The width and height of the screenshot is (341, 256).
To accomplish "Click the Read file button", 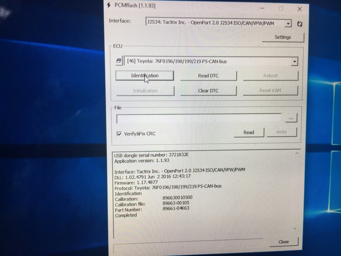I will point(249,132).
